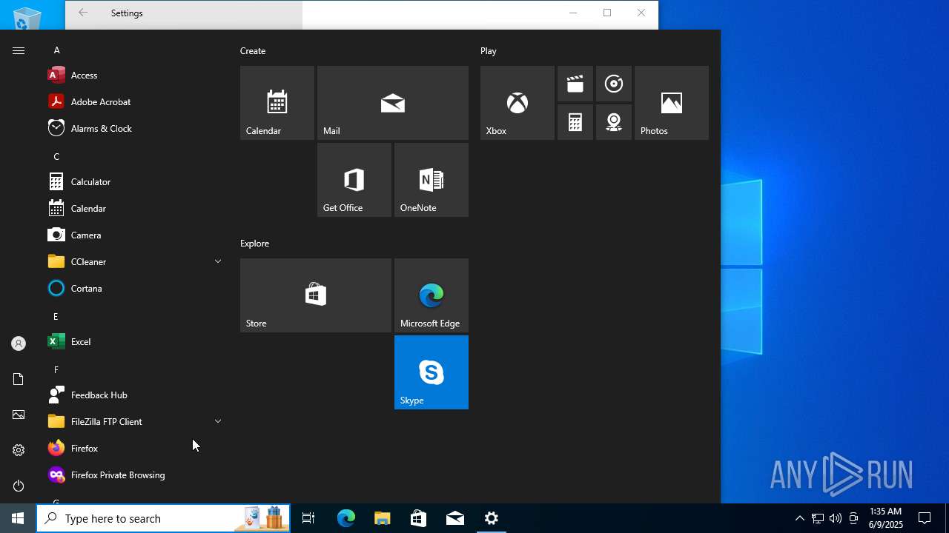Launch Edge from the taskbar

click(346, 518)
